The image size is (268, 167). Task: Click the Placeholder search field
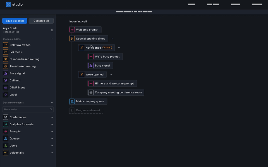[28, 109]
